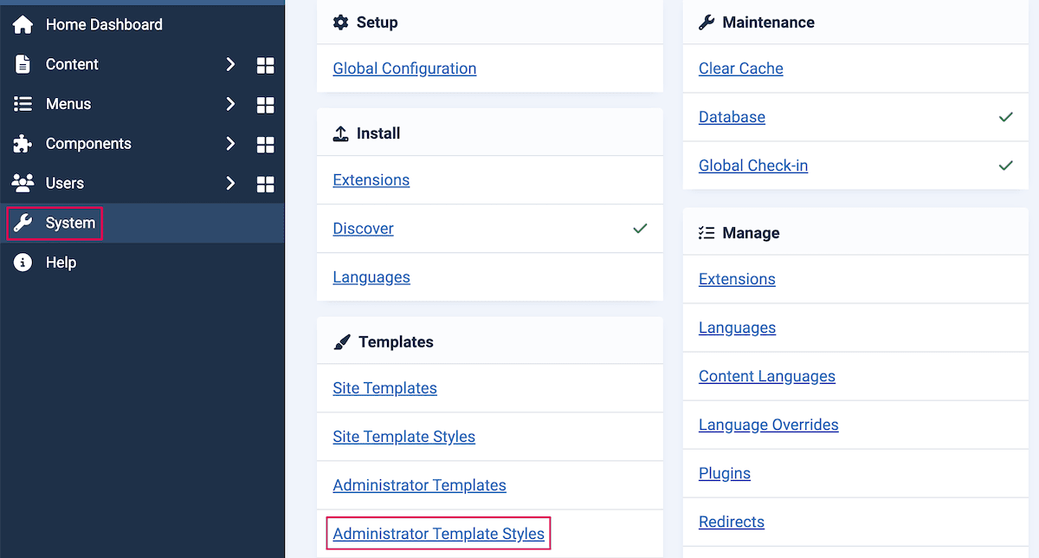Open Administrator Template Styles
This screenshot has height=558, width=1039.
coord(436,533)
